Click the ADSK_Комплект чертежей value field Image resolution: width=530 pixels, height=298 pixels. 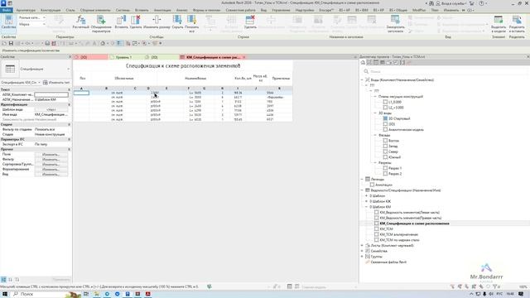51,95
